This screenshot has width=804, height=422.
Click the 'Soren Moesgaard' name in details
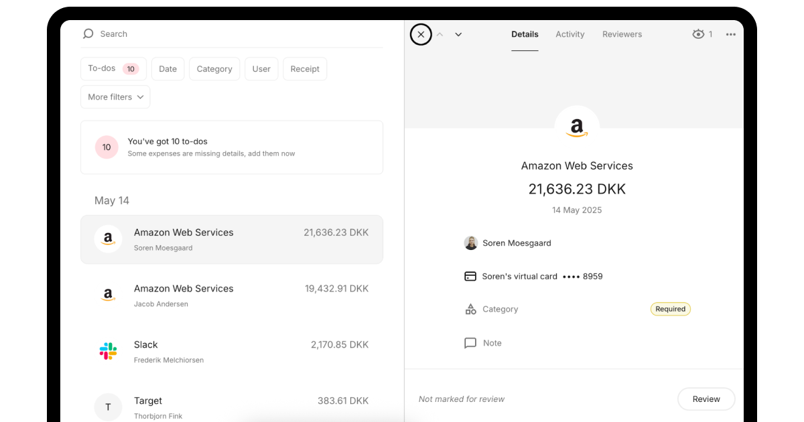coord(517,243)
